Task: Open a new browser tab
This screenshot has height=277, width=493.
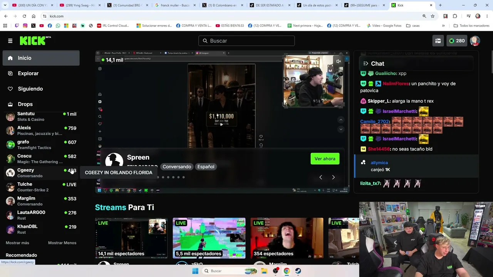Action: click(440, 5)
